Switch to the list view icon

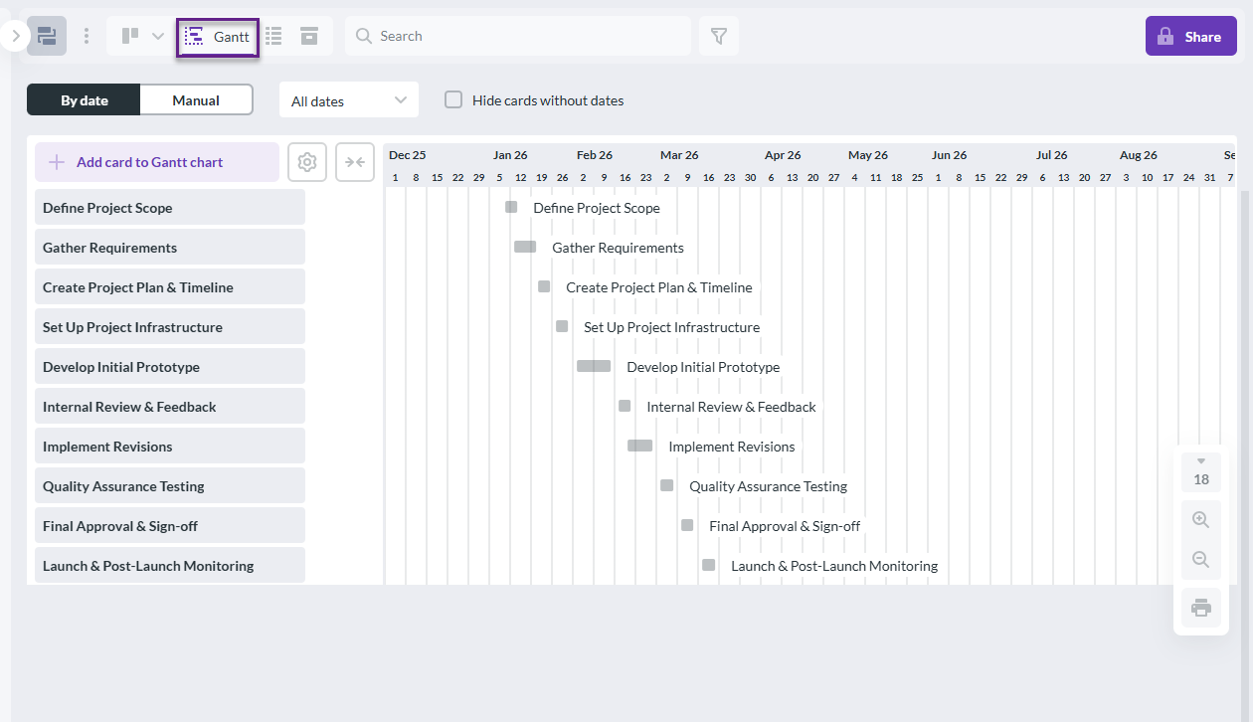coord(272,36)
